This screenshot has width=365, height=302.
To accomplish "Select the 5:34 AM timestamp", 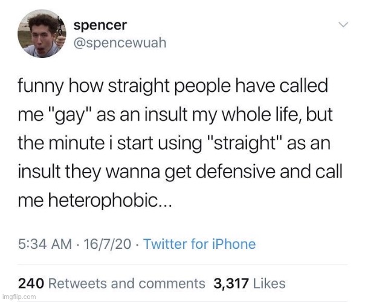I will point(45,244).
